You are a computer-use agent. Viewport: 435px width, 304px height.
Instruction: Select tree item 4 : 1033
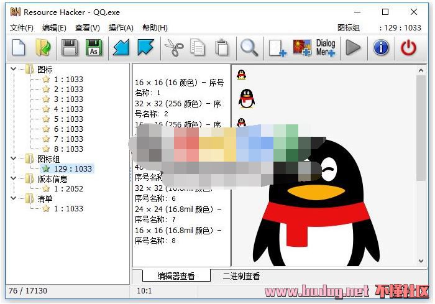[x=68, y=109]
